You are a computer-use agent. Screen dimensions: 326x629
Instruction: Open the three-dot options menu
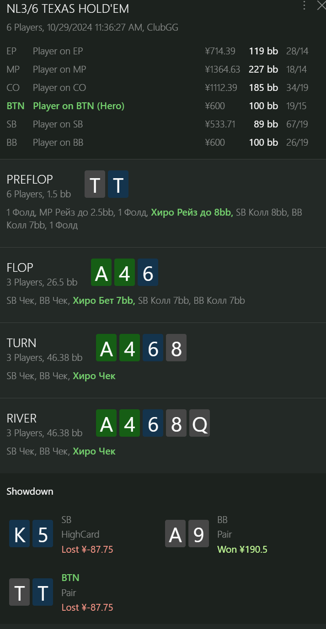pos(305,5)
